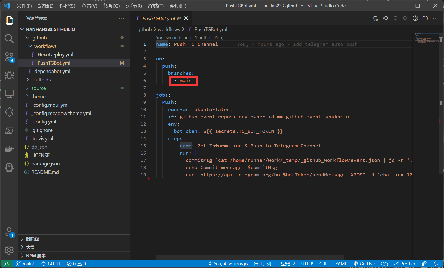The height and width of the screenshot is (268, 444).
Task: Click the editor minimap preview
Action: [426, 38]
